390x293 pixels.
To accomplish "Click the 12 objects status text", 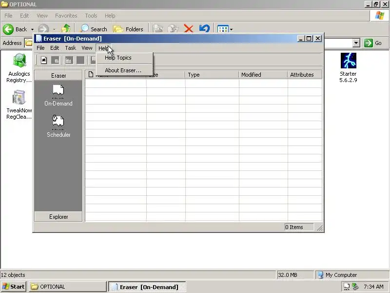I will click(x=13, y=275).
